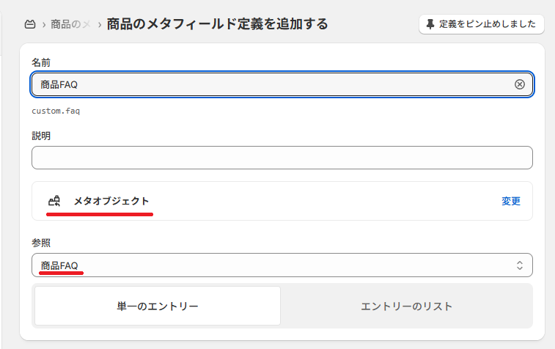This screenshot has height=349, width=555.
Task: Focus the 名前 input containing 商品FAQ
Action: point(282,84)
